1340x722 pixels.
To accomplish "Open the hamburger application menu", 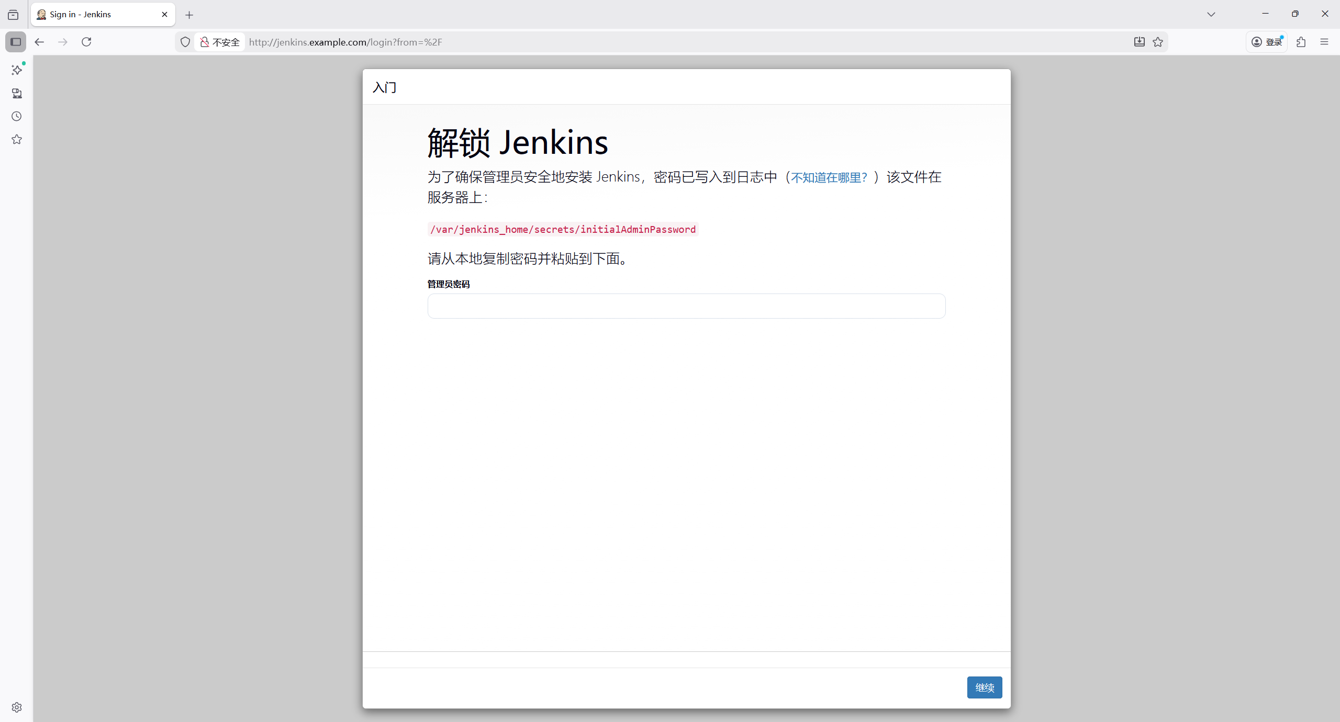I will (1324, 42).
